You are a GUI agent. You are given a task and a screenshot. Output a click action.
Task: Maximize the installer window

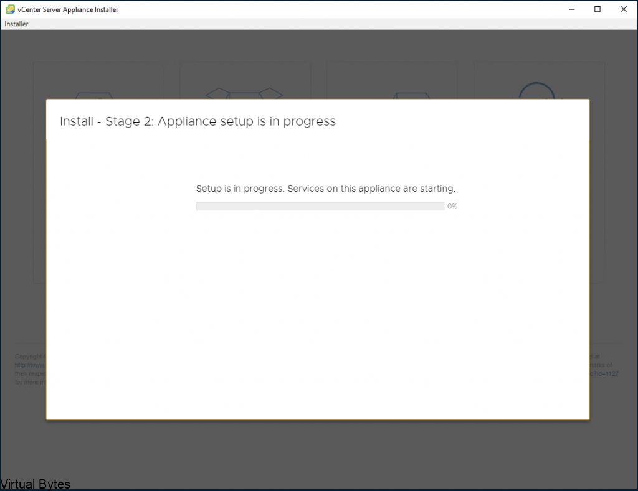(x=598, y=9)
